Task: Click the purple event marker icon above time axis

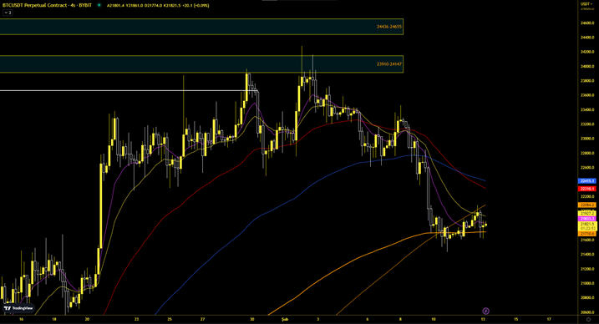Action: [486, 311]
